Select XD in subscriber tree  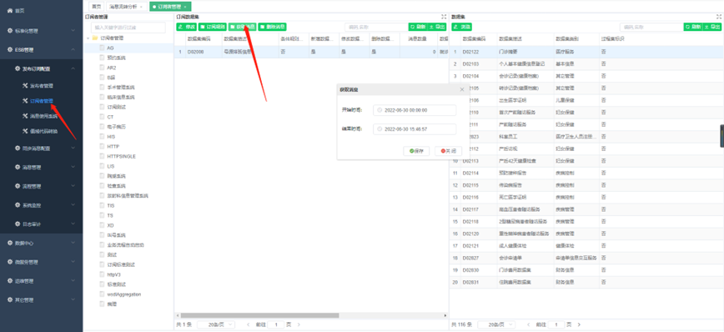(110, 225)
